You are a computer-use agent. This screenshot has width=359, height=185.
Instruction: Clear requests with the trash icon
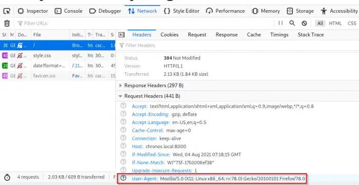(7, 24)
